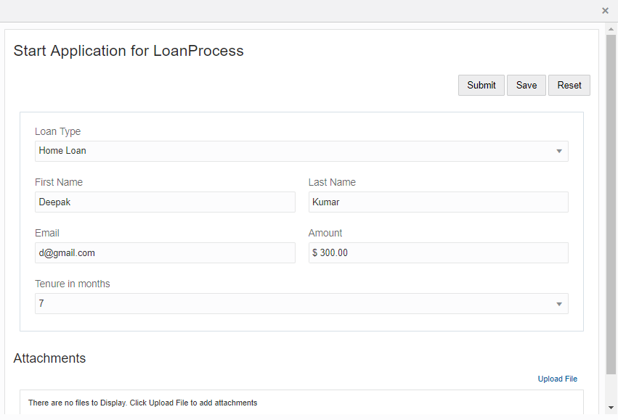
Task: Reset the application form
Action: [569, 86]
